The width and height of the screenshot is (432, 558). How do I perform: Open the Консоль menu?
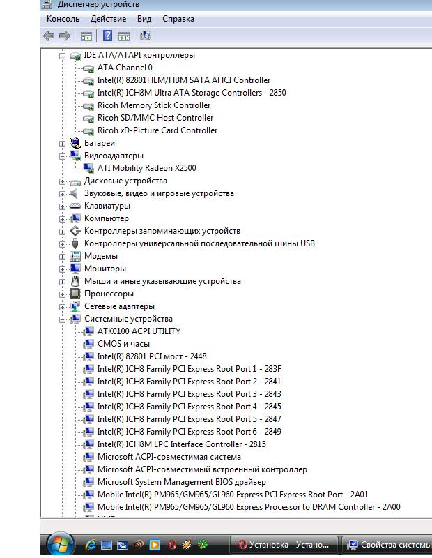coord(63,19)
